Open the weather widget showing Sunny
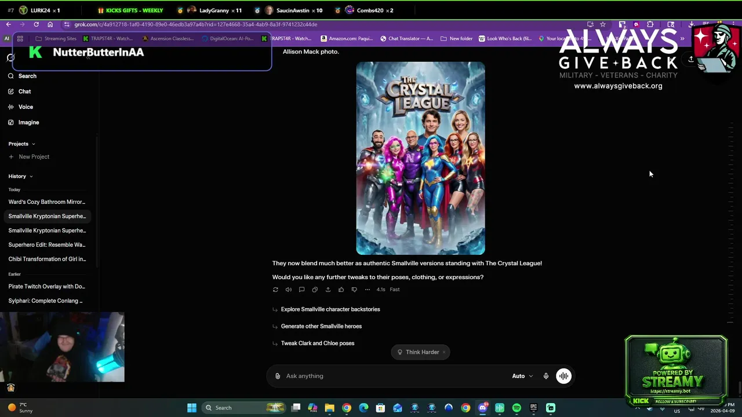 [20, 408]
